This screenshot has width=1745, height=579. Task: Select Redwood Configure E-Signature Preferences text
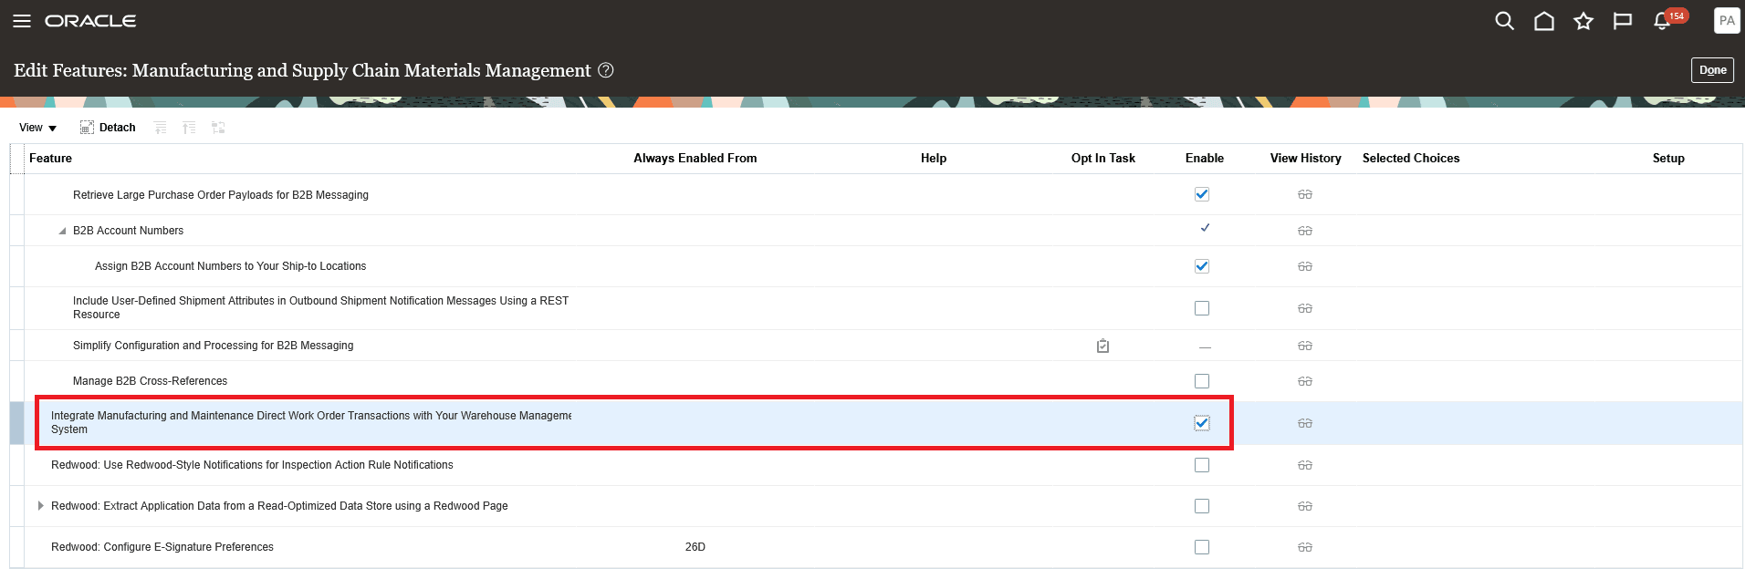[x=162, y=547]
